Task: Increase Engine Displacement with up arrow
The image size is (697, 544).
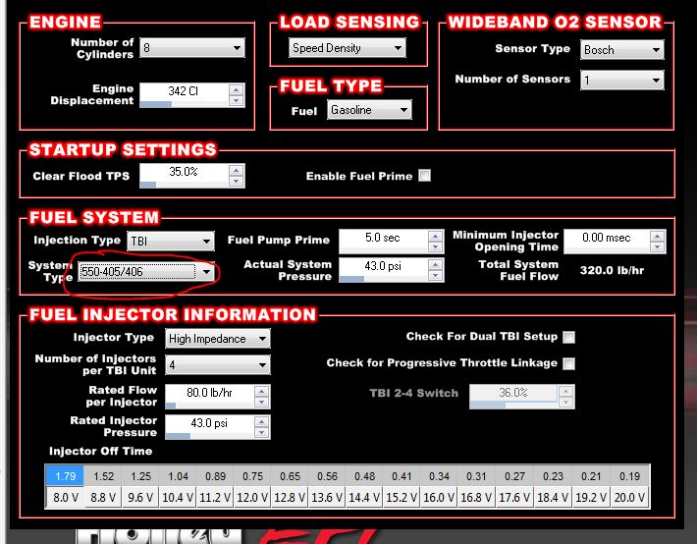Action: coord(236,88)
